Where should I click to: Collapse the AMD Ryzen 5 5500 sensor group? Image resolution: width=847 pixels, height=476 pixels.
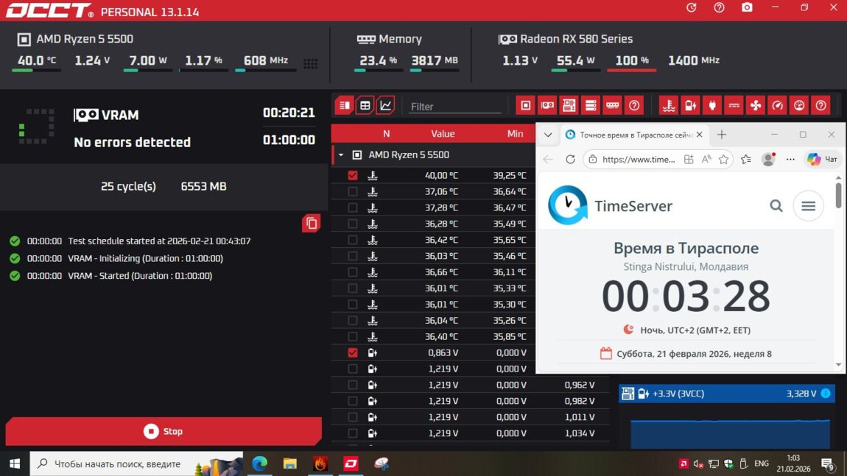click(341, 155)
